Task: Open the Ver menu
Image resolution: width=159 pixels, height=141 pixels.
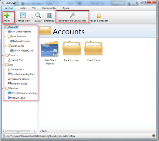Action: pos(34,8)
